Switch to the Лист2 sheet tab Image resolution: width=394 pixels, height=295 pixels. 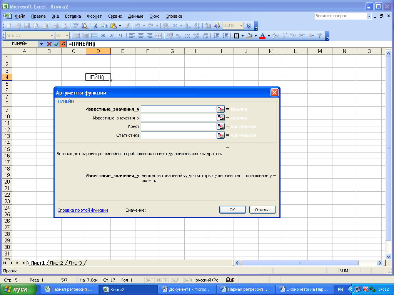56,263
